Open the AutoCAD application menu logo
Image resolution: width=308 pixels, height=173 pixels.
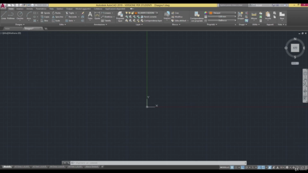tap(3, 6)
